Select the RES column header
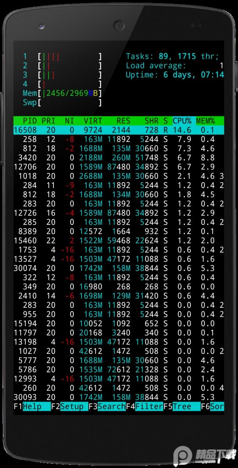Image resolution: width=238 pixels, height=468 pixels. [x=123, y=121]
